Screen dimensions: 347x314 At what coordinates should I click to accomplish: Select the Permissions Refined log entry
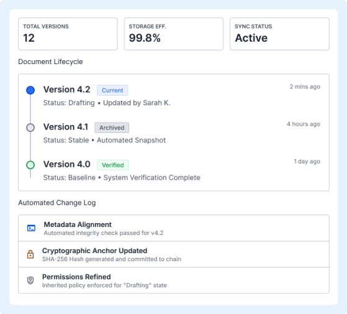click(174, 280)
